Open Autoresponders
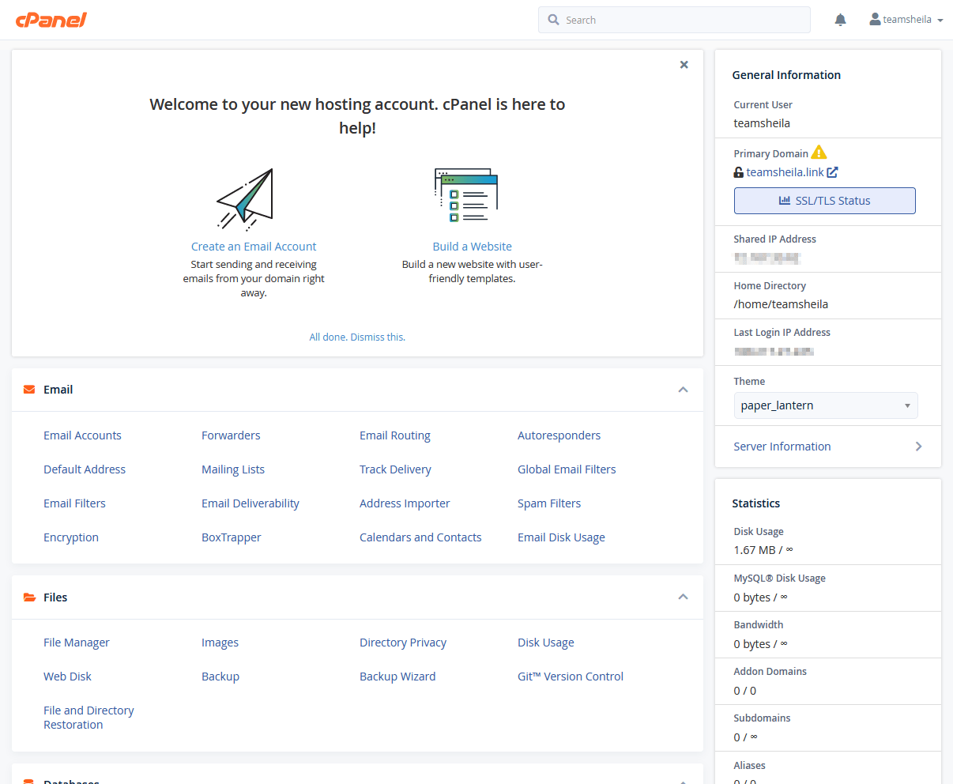The image size is (953, 784). point(559,435)
